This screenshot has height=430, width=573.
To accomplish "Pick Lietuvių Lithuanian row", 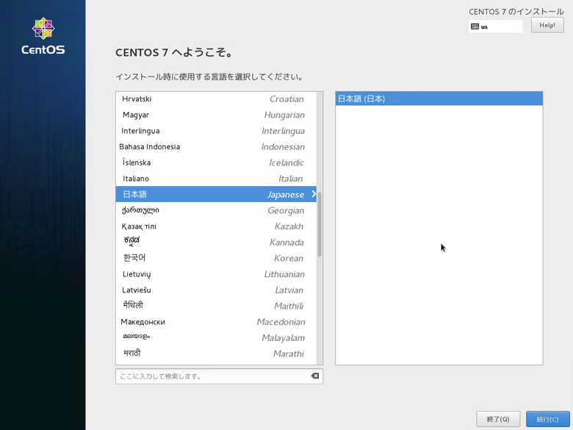I will coord(216,274).
